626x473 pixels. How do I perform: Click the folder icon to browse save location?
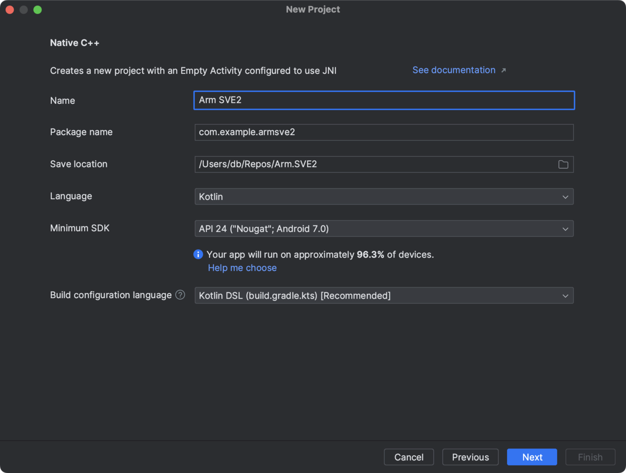[563, 165]
